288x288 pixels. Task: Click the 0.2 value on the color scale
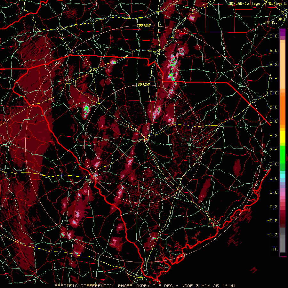point(274,207)
